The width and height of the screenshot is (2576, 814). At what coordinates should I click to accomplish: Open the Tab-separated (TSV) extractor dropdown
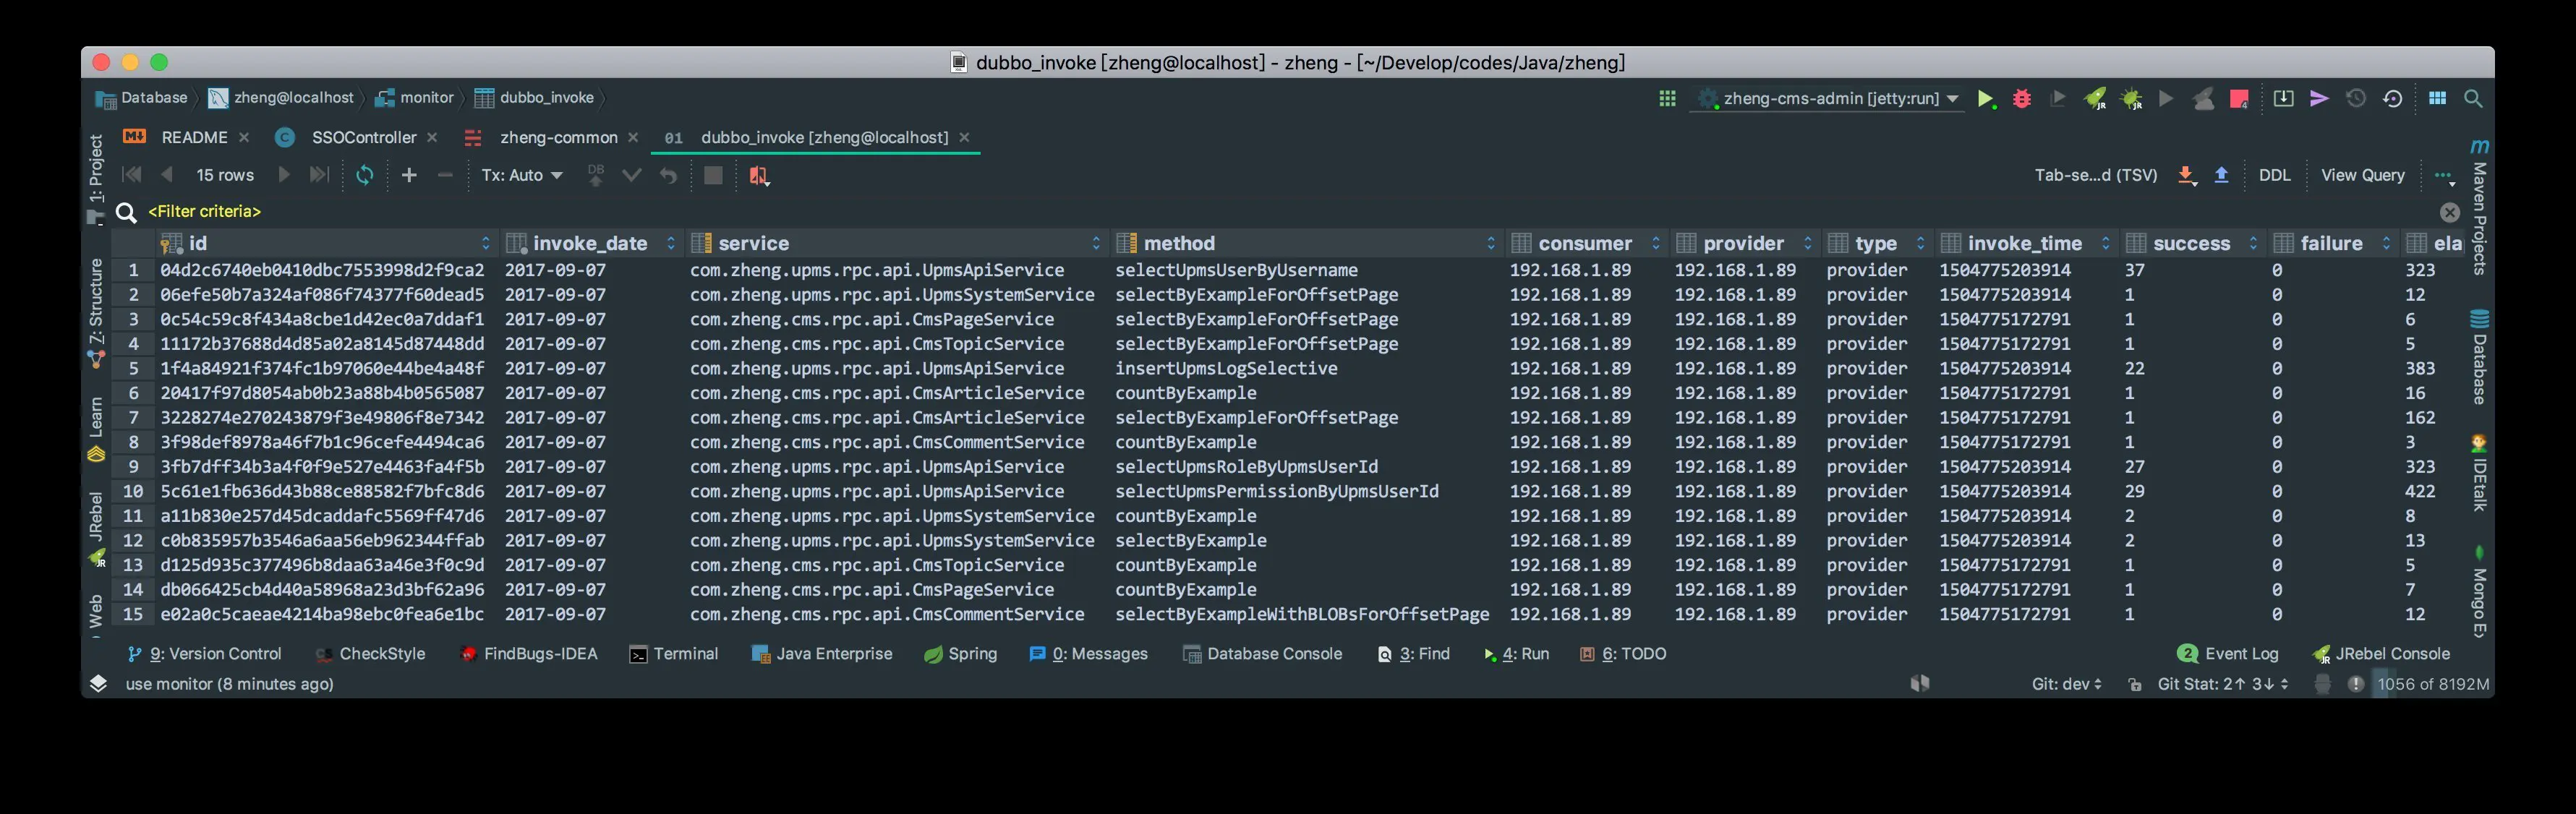pyautogui.click(x=2095, y=175)
